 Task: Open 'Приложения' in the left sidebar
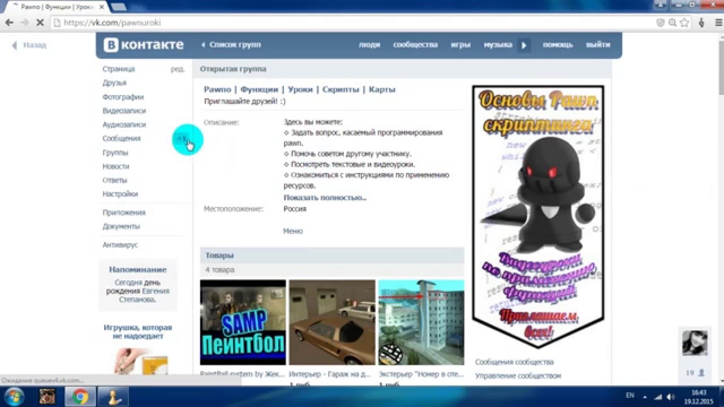coord(124,213)
